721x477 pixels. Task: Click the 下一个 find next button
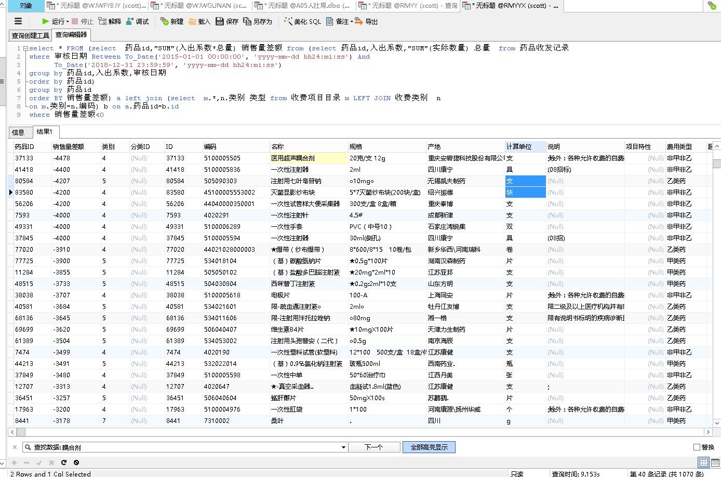click(x=375, y=447)
